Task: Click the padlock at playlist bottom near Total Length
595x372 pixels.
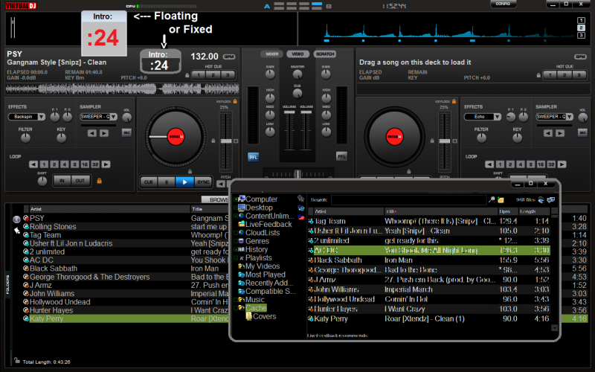Action: [16, 360]
